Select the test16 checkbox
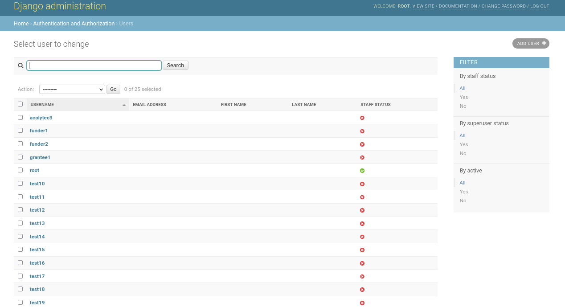The image size is (565, 307). [x=20, y=262]
